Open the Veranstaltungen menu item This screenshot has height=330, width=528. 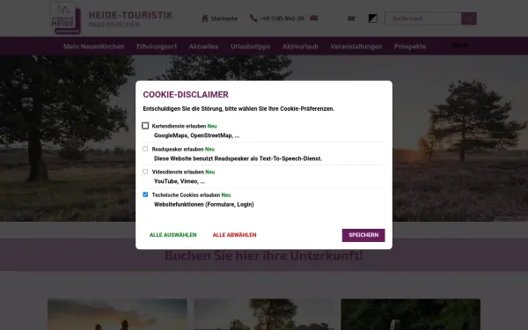click(356, 47)
